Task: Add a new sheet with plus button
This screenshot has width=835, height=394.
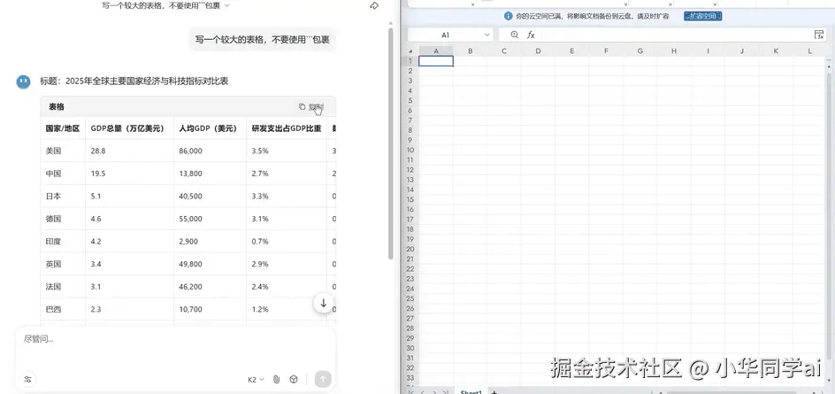Action: pyautogui.click(x=494, y=392)
